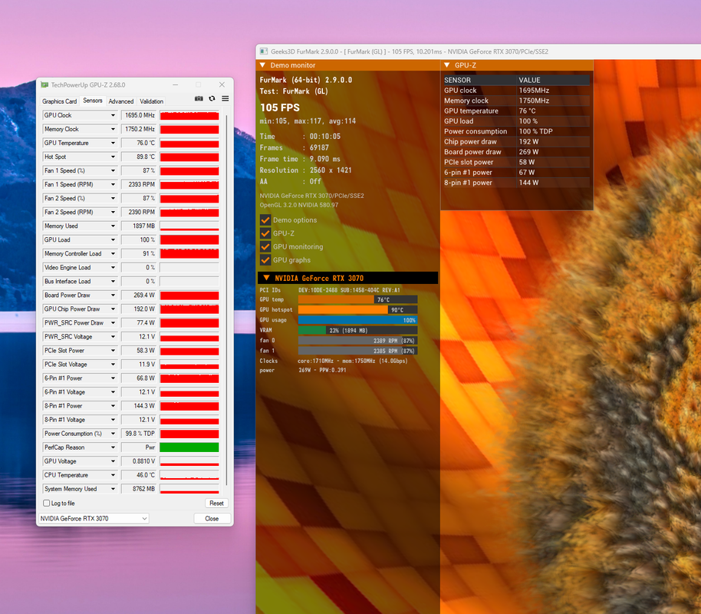Toggle the GPU-Z checkbox in FurMark
Viewport: 701px width, 614px height.
pos(265,233)
